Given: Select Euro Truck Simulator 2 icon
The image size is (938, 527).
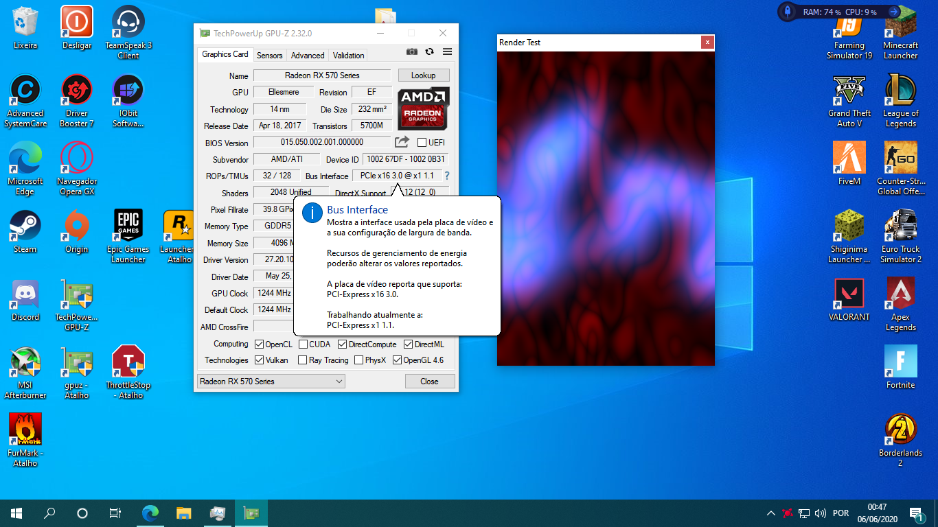Looking at the screenshot, I should [901, 236].
